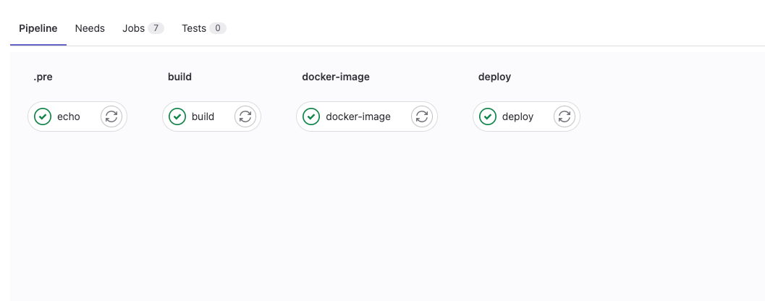The height and width of the screenshot is (301, 765).
Task: Click the Tests count badge showing 0
Action: (x=218, y=28)
